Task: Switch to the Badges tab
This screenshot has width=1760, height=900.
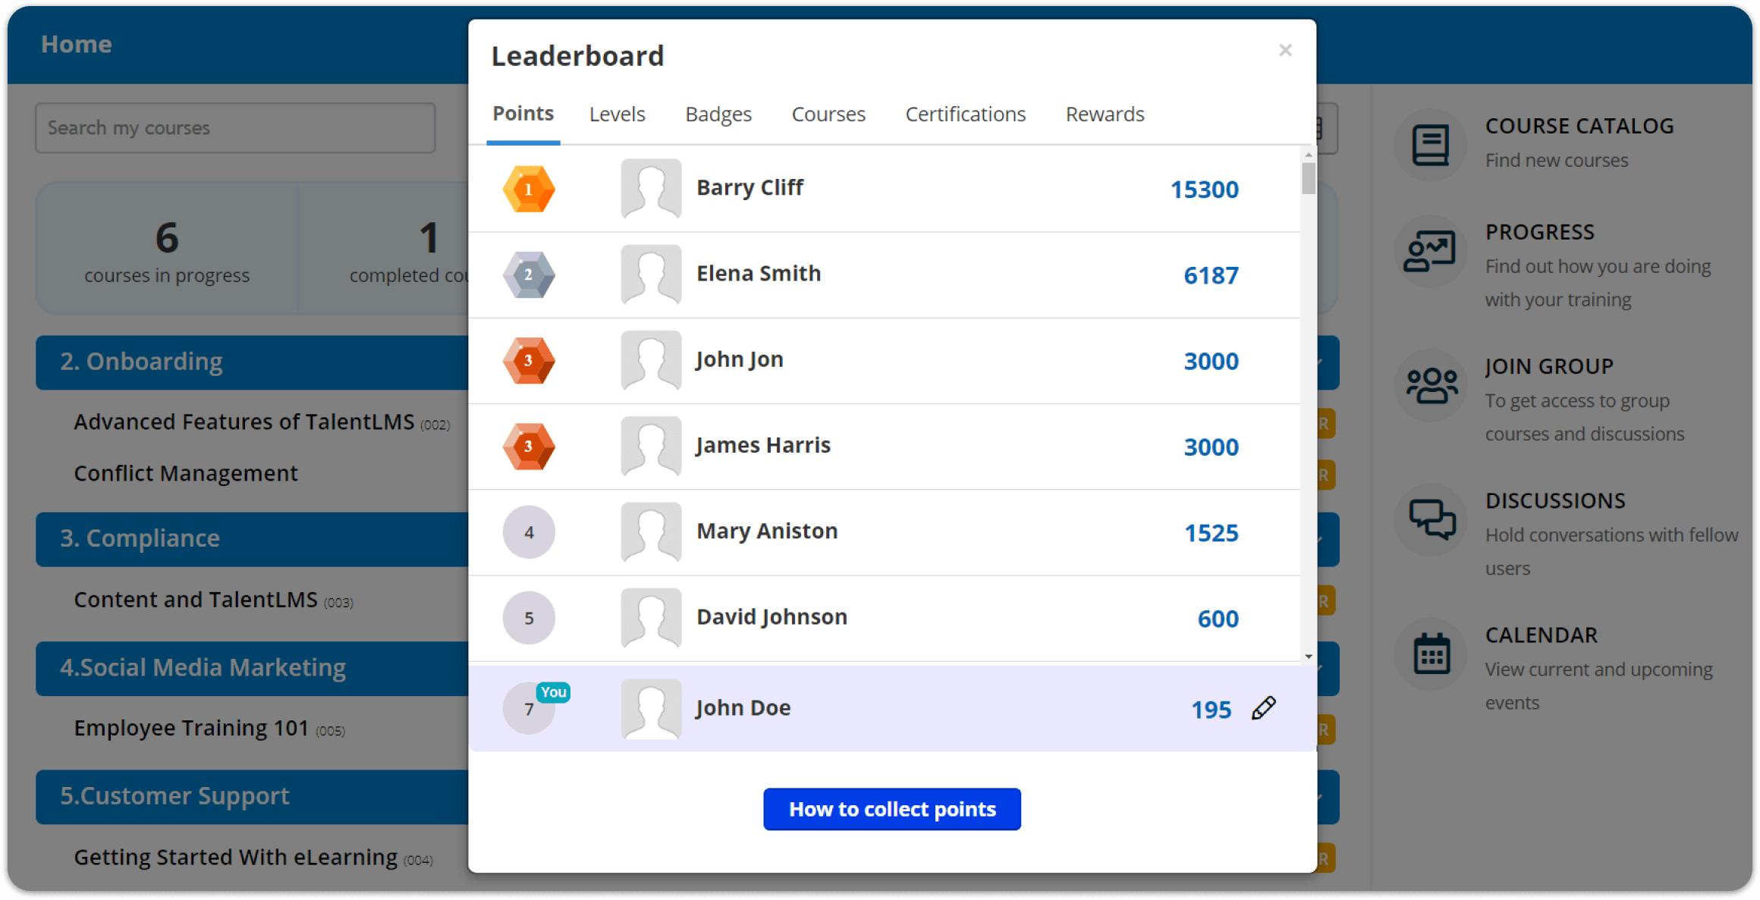Action: (718, 114)
